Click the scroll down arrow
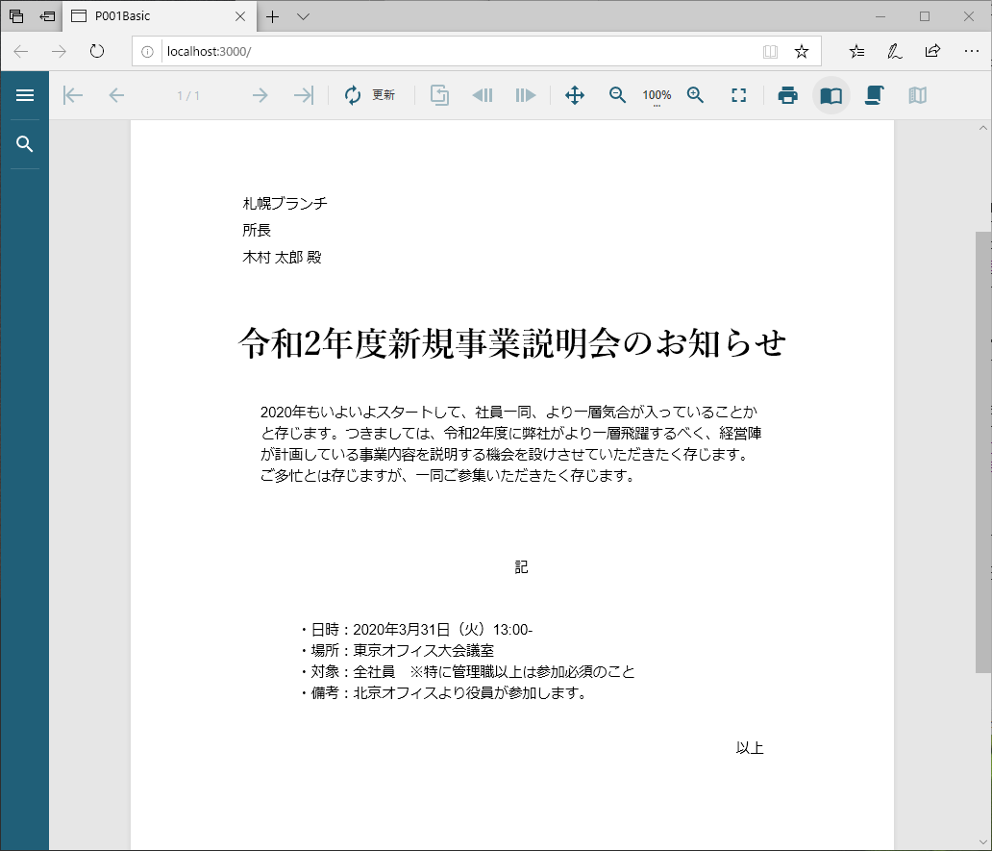The image size is (992, 851). click(x=983, y=841)
